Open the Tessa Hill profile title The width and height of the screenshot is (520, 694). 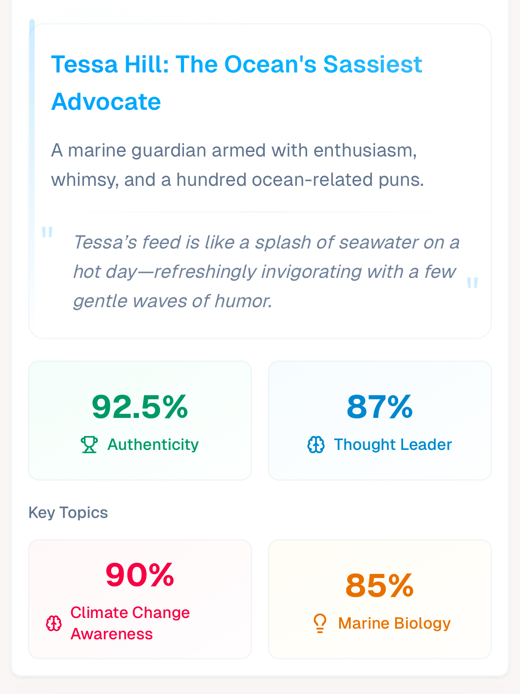point(236,83)
